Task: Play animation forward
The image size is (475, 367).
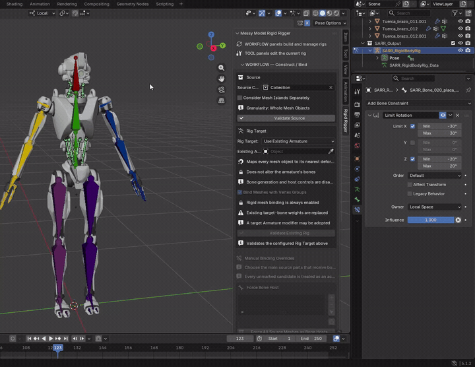Action: click(x=51, y=339)
